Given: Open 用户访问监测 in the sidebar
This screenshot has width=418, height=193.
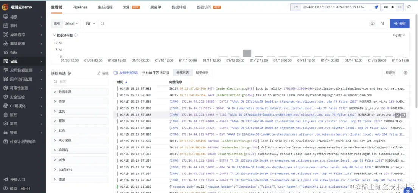Looking at the screenshot, I should 23,79.
